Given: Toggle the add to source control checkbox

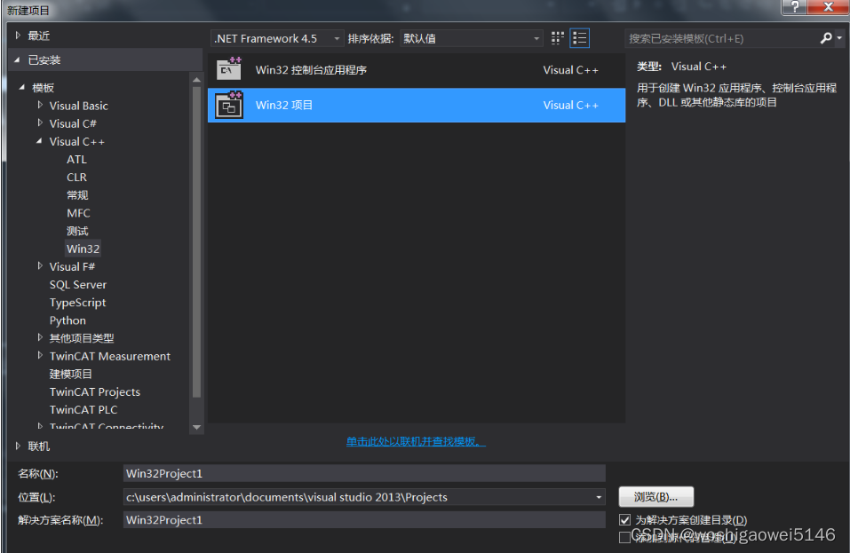Looking at the screenshot, I should pos(624,537).
